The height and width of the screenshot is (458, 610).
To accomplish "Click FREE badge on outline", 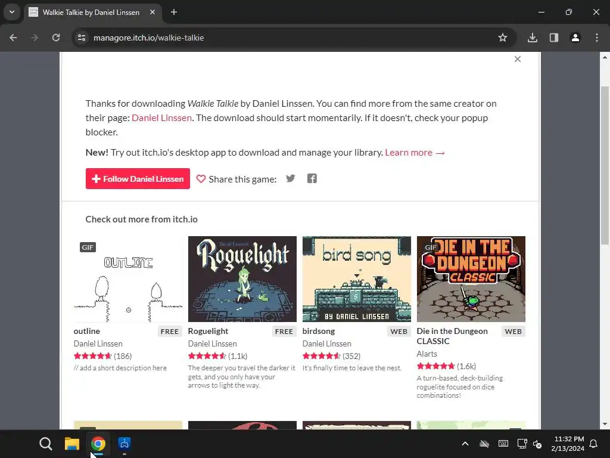I will [170, 332].
